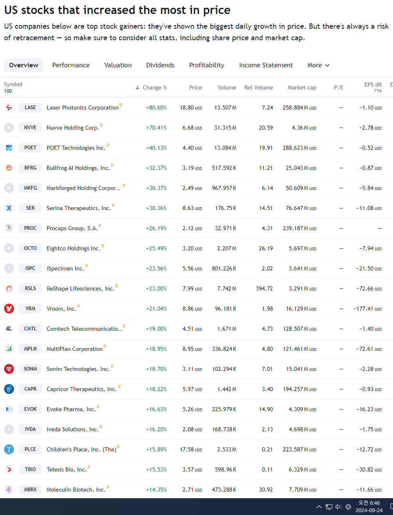Click the Vroom red logo icon
Viewport: 393px width, 515px height.
9,309
